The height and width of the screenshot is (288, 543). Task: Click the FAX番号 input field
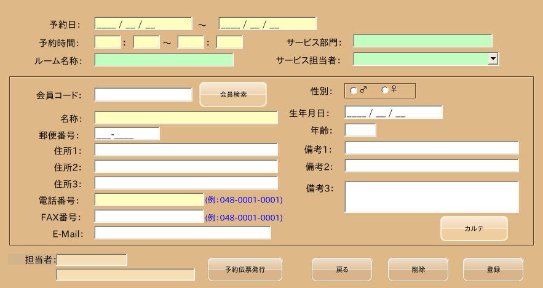pos(149,216)
